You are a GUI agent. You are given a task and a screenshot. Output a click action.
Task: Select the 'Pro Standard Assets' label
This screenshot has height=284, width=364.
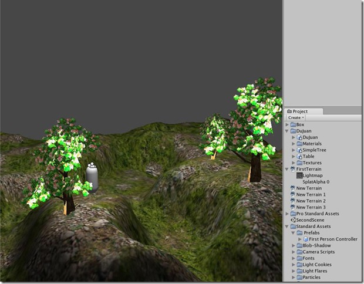click(318, 214)
